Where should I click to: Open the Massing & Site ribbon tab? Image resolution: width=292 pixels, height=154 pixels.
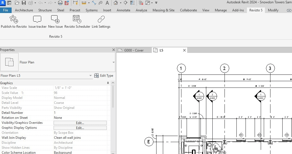point(163,10)
